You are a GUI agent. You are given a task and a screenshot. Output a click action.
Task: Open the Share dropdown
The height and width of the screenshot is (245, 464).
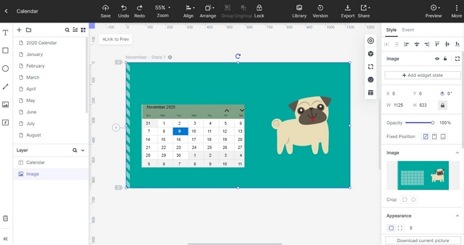point(364,12)
